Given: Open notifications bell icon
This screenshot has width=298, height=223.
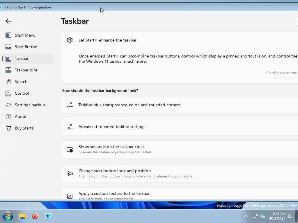Looking at the screenshot, I should pos(290,216).
